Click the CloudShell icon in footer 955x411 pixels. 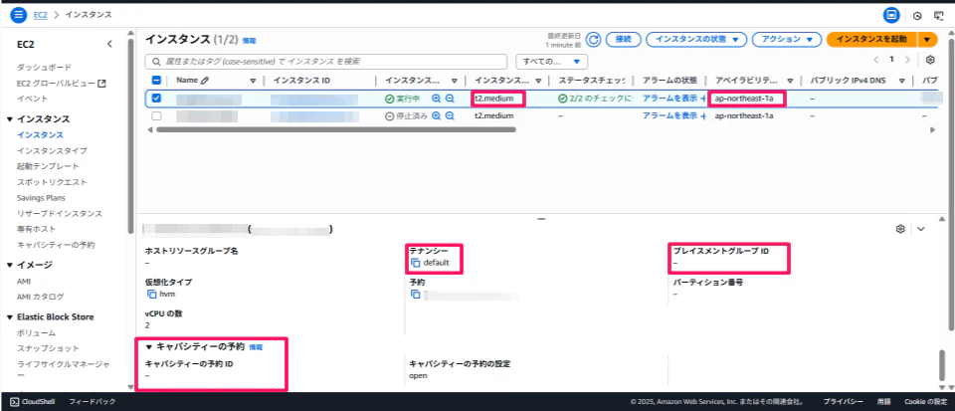click(x=15, y=402)
